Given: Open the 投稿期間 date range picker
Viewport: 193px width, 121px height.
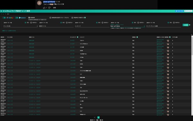Looking at the screenshot, I should click(x=37, y=18).
